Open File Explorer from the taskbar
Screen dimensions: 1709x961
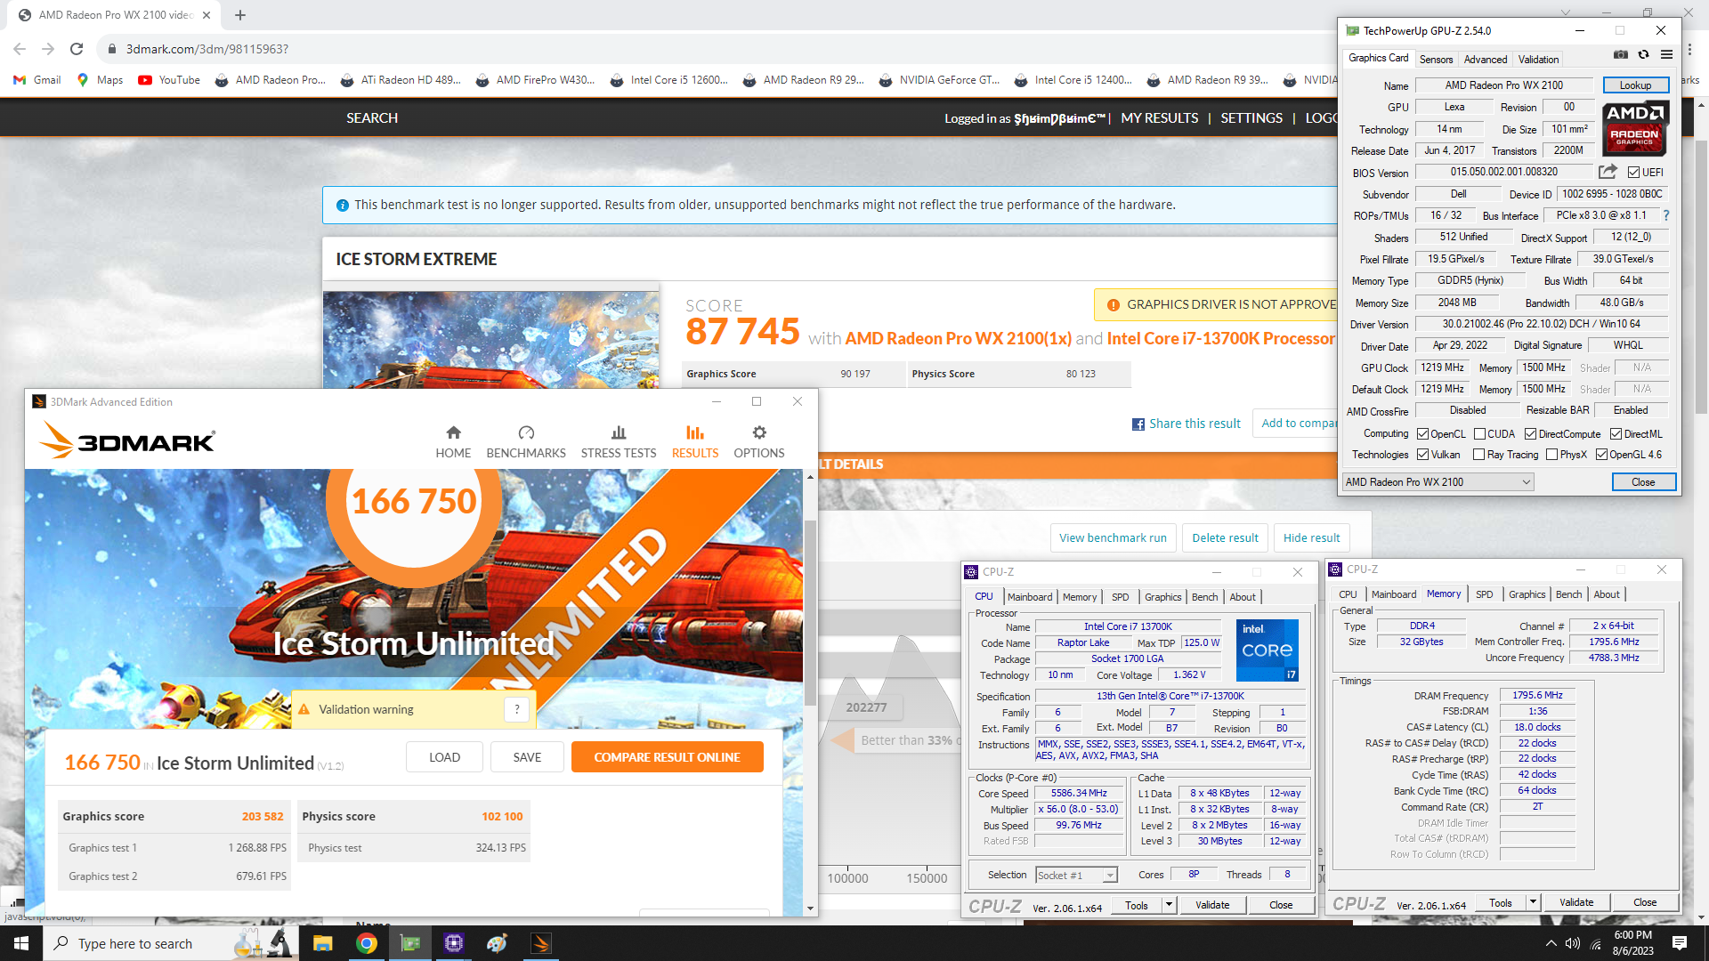point(322,943)
